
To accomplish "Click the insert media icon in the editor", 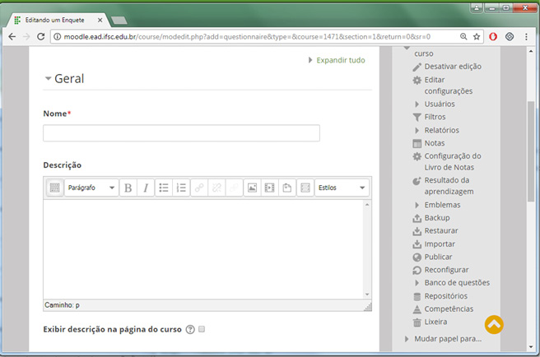I will click(x=269, y=188).
